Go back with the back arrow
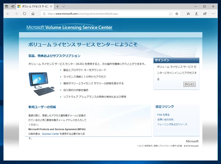Image resolution: width=221 pixels, height=164 pixels. coord(8,14)
